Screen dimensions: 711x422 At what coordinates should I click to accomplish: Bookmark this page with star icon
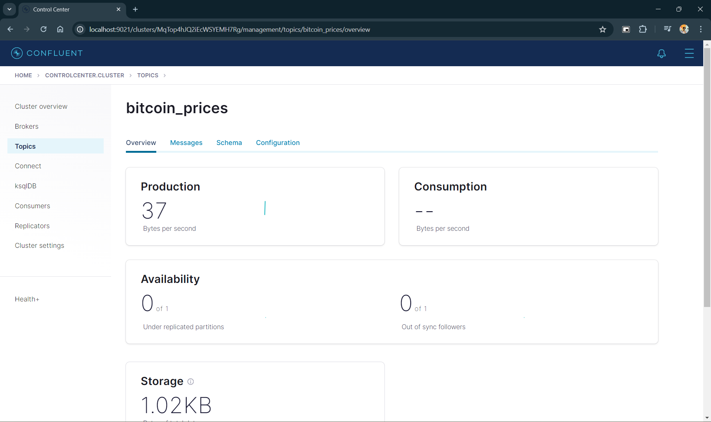[x=602, y=30]
